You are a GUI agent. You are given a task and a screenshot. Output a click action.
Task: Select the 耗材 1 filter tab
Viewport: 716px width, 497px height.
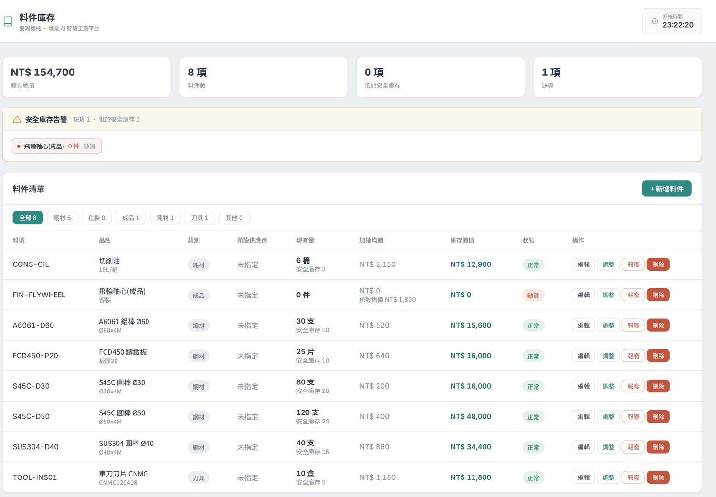click(x=165, y=218)
